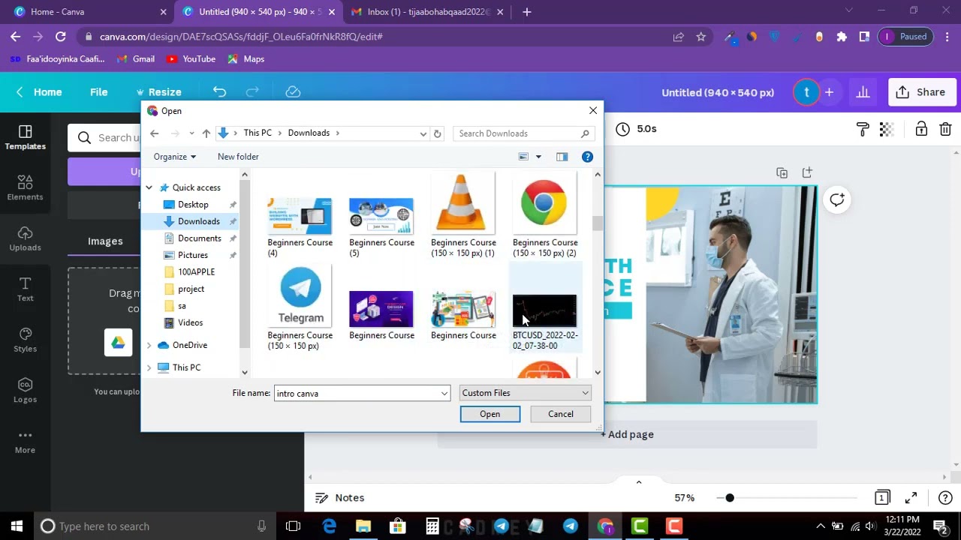Viewport: 961px width, 540px height.
Task: Select the BTCUSD_2022-02-02 file thumbnail
Action: (544, 311)
